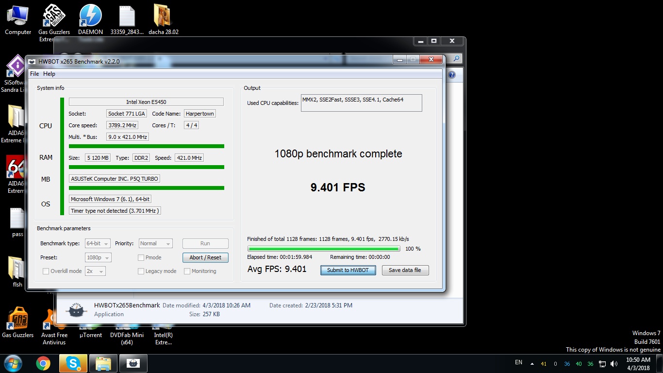This screenshot has height=373, width=663.
Task: Click the ASUSTeK P5Q TURBO motherboard field
Action: click(115, 179)
